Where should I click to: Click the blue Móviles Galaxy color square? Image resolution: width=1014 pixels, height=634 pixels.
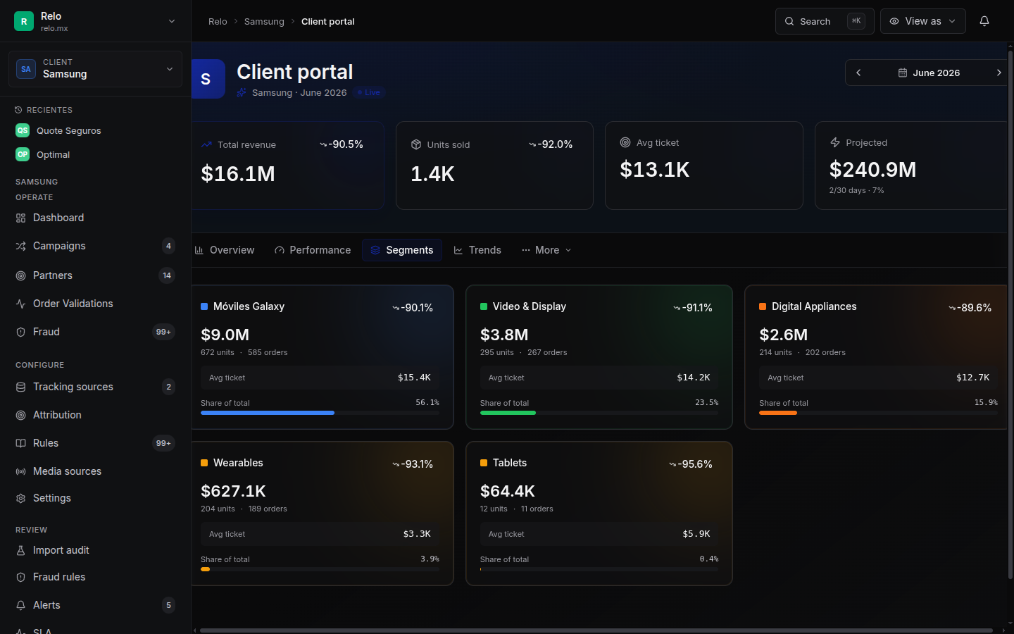click(x=204, y=306)
